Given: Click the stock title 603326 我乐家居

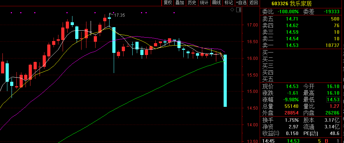Looking at the screenshot, I should pyautogui.click(x=292, y=3).
